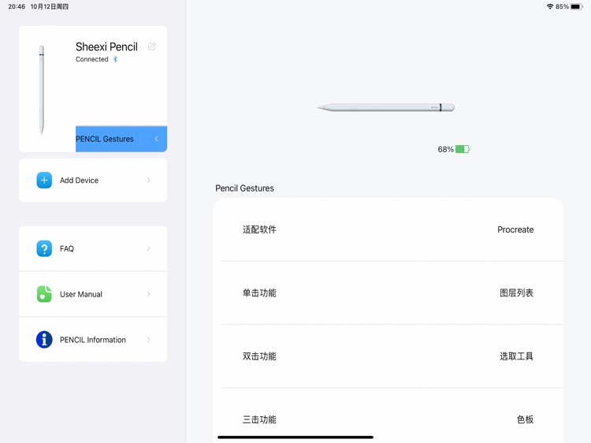
Task: Tap the green pencil battery icon
Action: [x=463, y=149]
